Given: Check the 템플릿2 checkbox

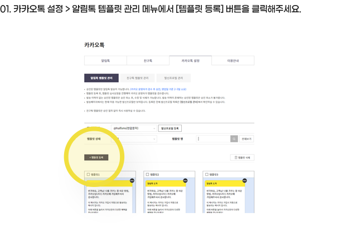Looking at the screenshot, I should click(x=147, y=175).
